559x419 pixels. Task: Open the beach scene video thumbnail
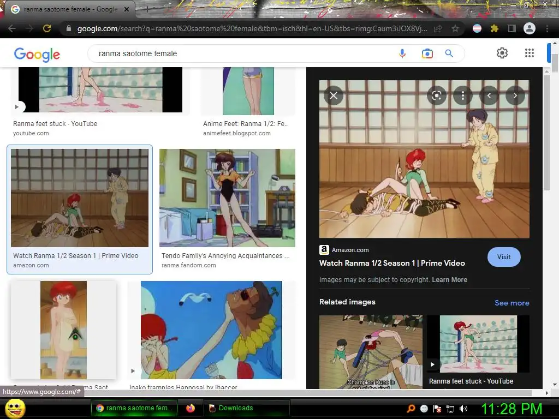[211, 330]
